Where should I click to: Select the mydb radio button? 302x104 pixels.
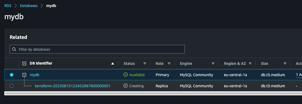12,75
